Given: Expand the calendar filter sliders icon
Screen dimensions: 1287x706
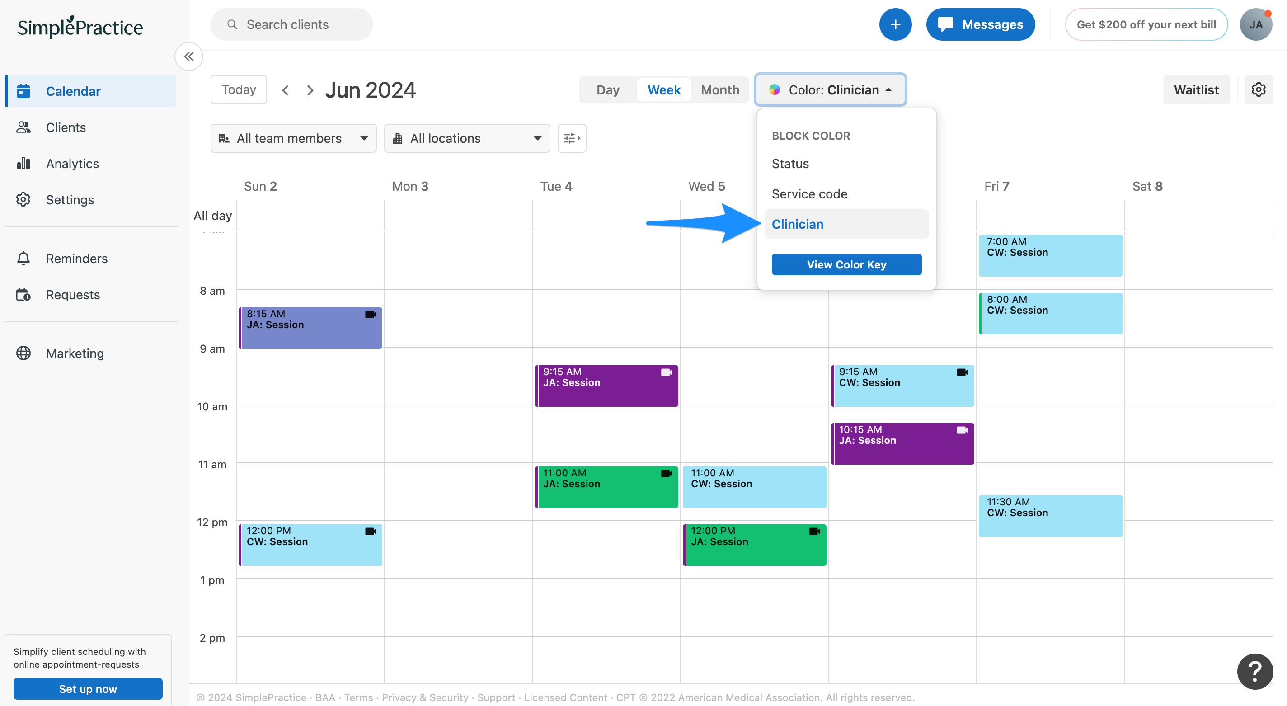Looking at the screenshot, I should [572, 138].
